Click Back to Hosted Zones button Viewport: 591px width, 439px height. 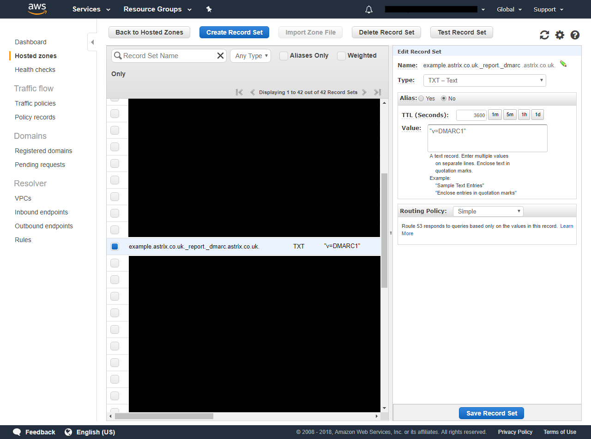[x=149, y=32]
